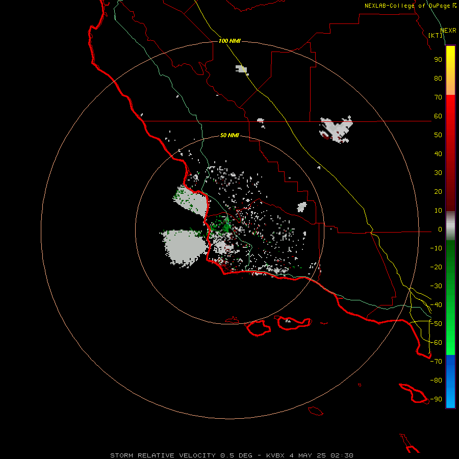Click the 60 value on the velocity scale
Screen dimensions: 459x459
point(438,116)
